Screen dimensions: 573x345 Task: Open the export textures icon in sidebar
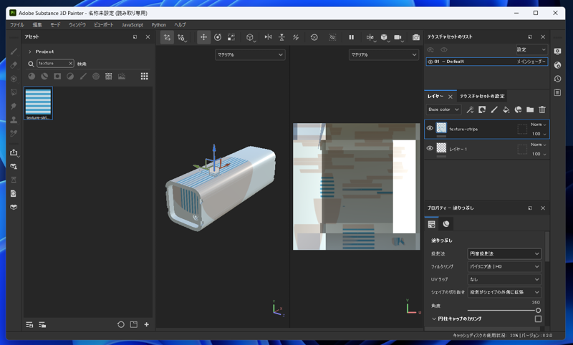click(14, 152)
